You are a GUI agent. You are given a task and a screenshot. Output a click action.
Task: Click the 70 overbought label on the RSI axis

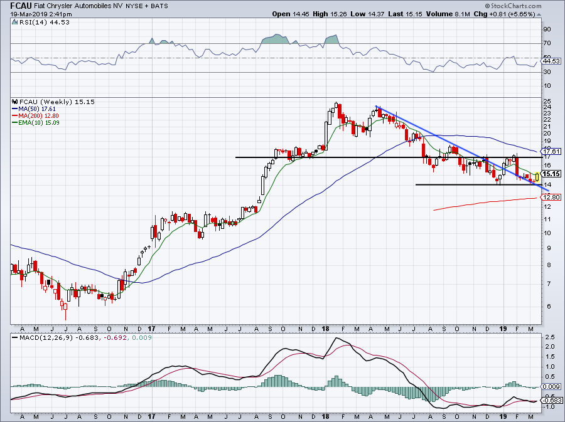[x=547, y=43]
